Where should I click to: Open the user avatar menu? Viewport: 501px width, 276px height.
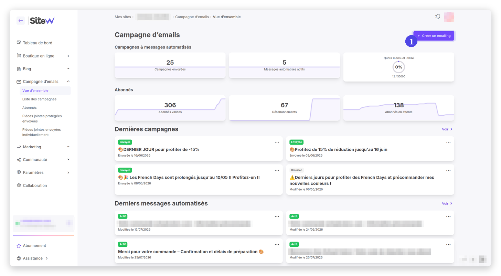coord(449,17)
